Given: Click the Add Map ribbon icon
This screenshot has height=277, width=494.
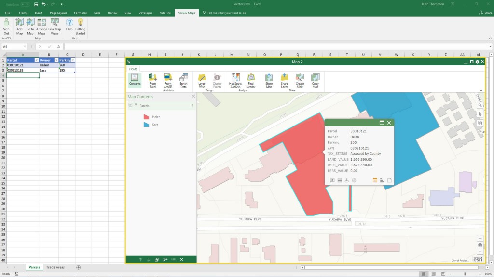Looking at the screenshot, I should (x=19, y=27).
